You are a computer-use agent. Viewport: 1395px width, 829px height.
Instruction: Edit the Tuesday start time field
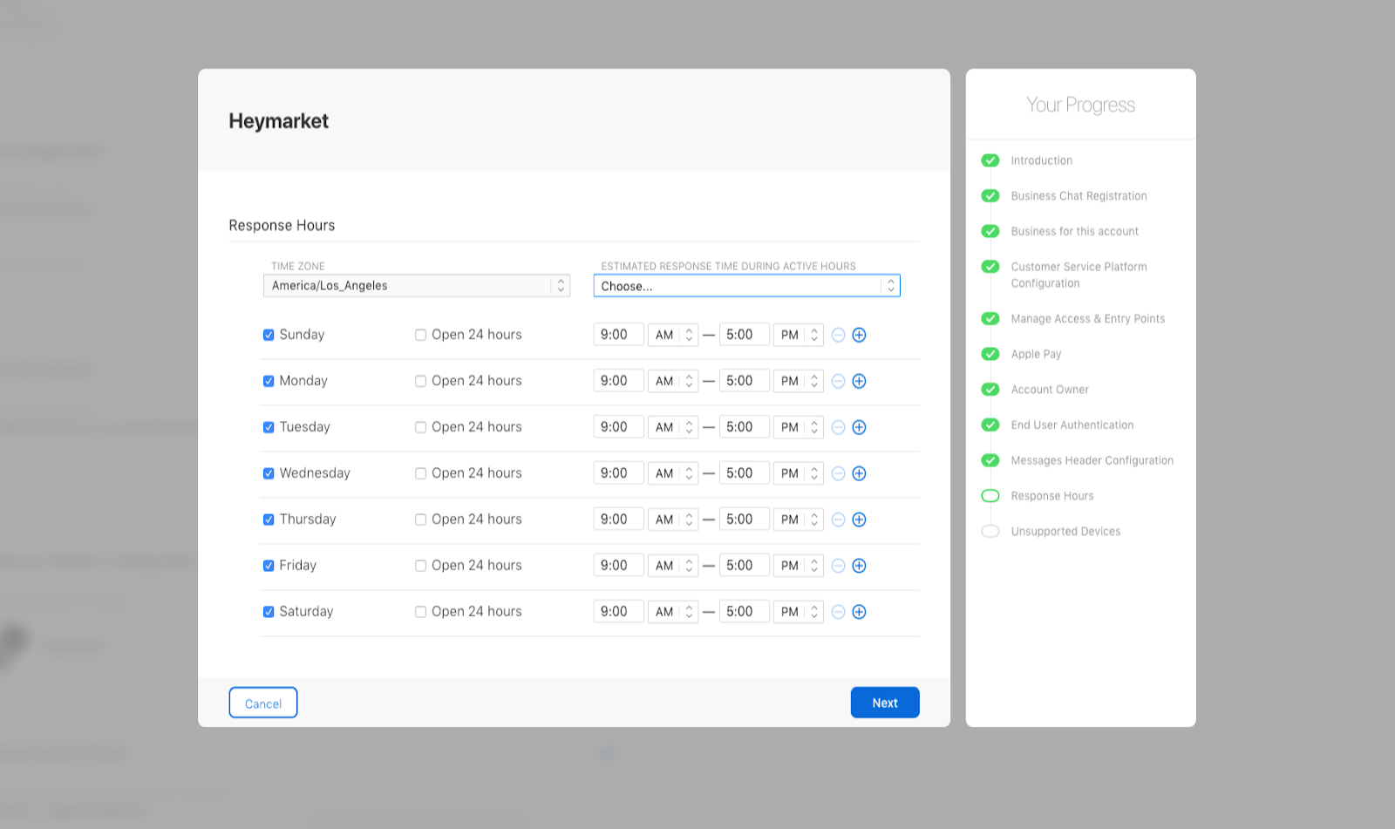[619, 427]
